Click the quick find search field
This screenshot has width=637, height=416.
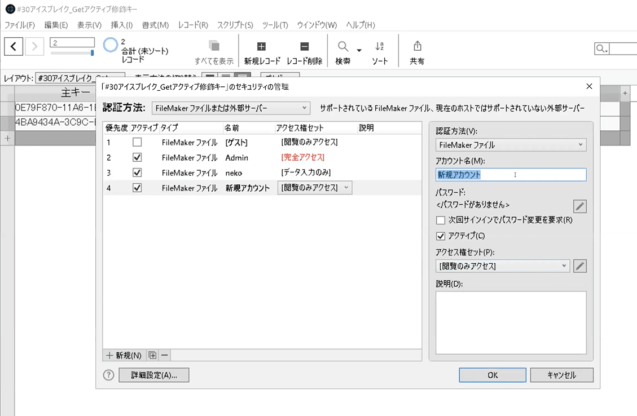click(x=623, y=49)
